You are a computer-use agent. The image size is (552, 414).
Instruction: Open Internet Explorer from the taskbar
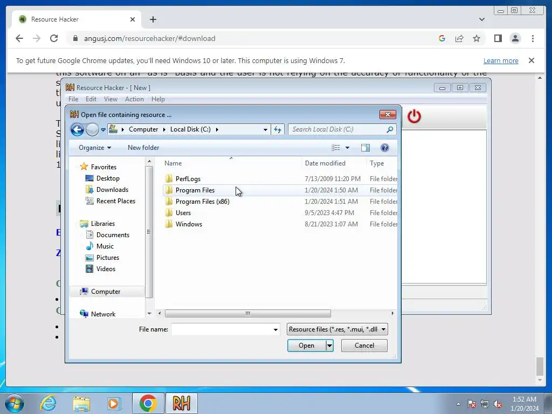(x=48, y=403)
